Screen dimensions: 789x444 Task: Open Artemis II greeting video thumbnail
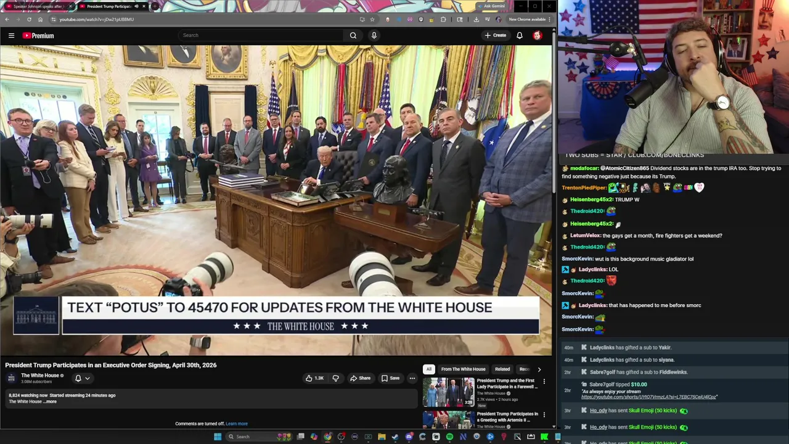click(x=448, y=419)
